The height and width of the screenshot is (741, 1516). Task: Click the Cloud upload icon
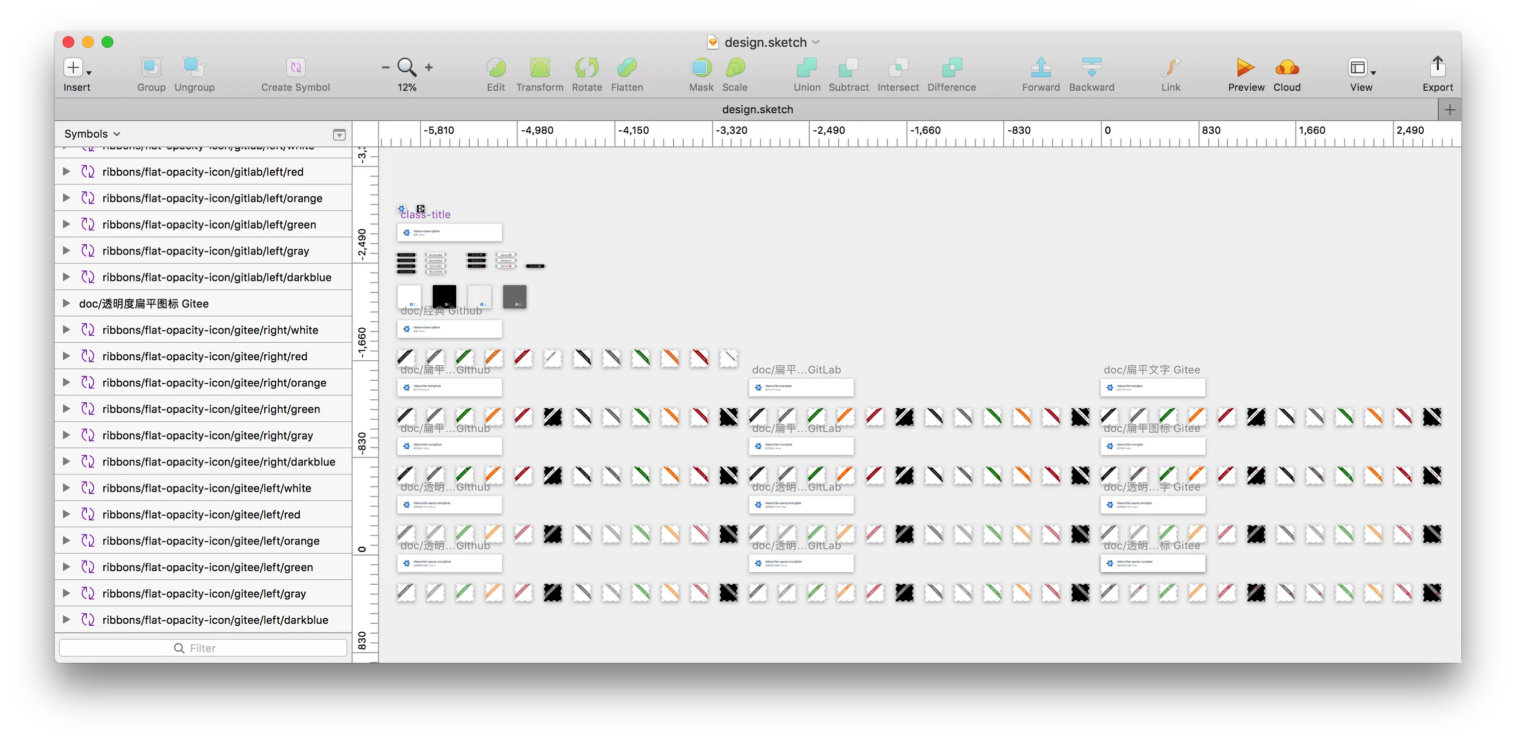point(1286,67)
